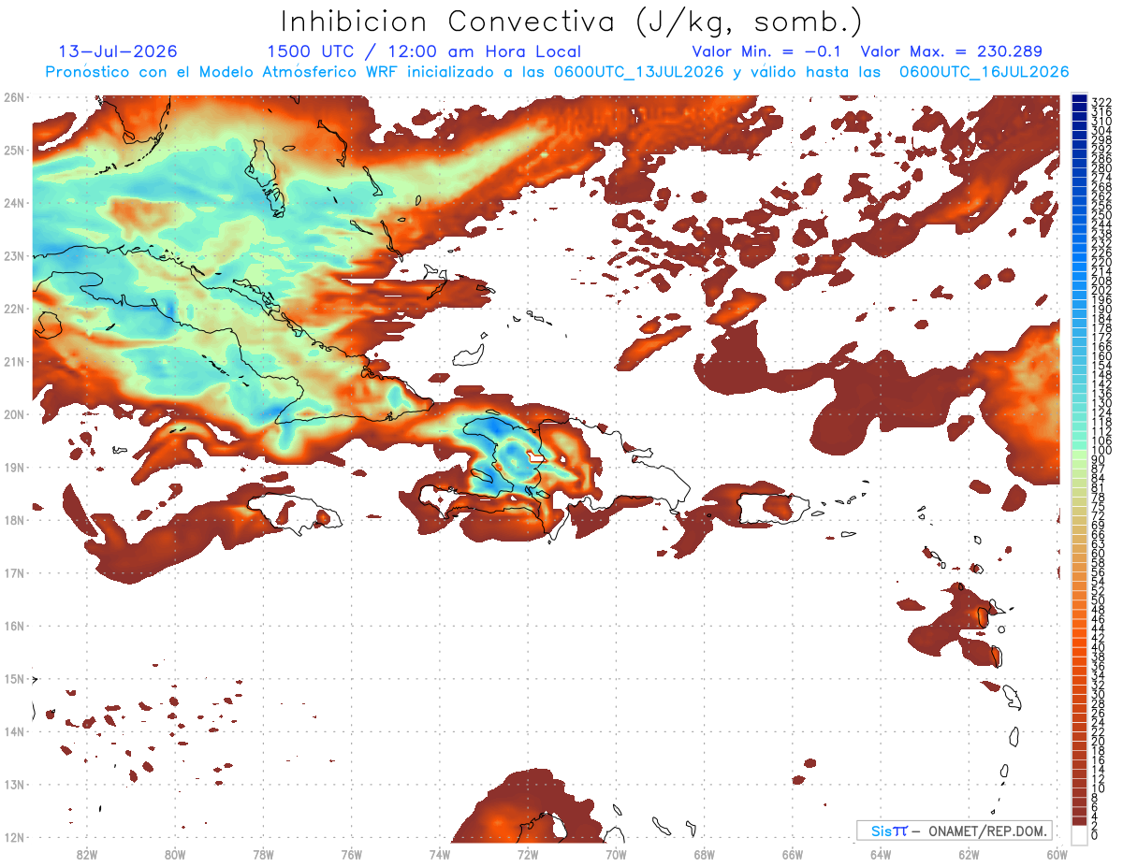Click the 22N latitude label
Viewport: 1123px width, 867px height.
14,309
